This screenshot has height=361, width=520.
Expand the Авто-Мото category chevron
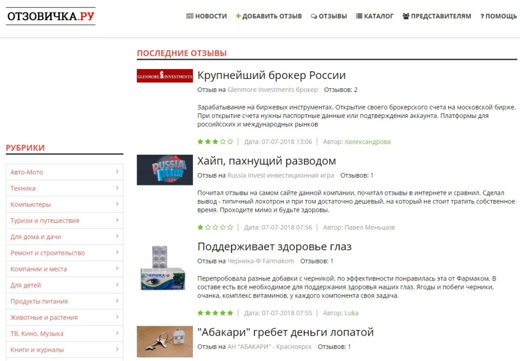(x=117, y=171)
